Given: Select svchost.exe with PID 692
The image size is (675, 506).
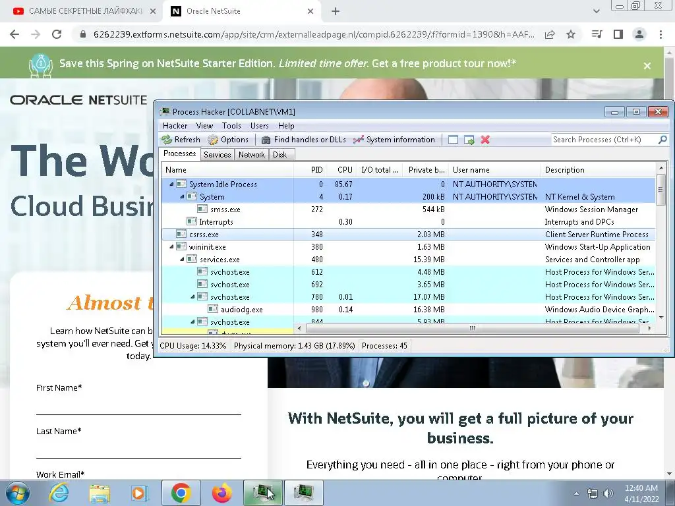Looking at the screenshot, I should coord(409,285).
